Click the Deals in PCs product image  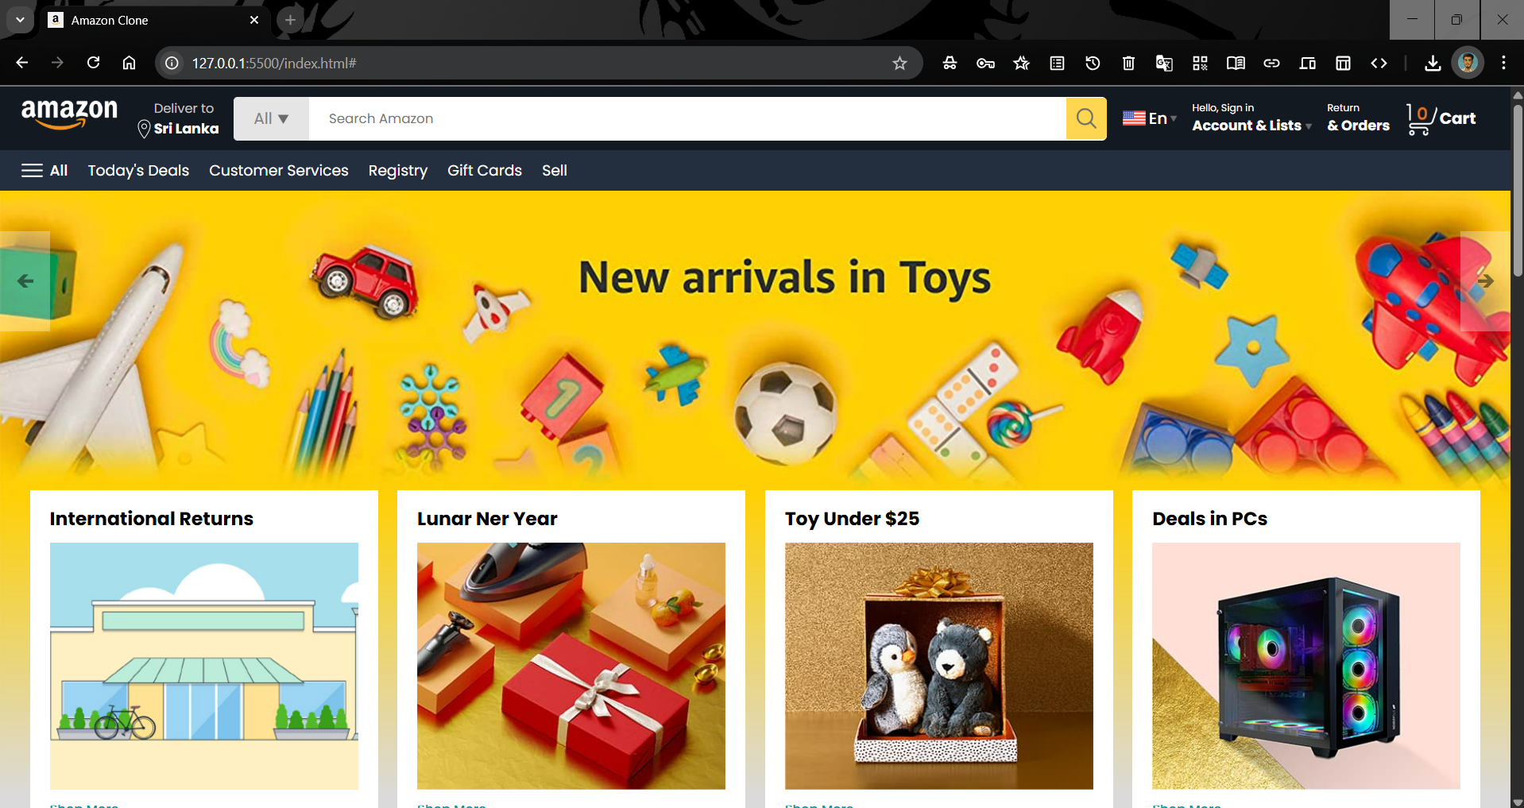click(1305, 666)
